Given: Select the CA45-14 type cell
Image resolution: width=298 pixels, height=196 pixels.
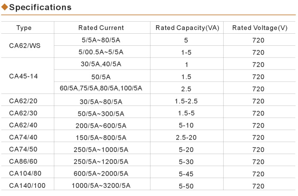Looking at the screenshot, I should (x=24, y=76).
